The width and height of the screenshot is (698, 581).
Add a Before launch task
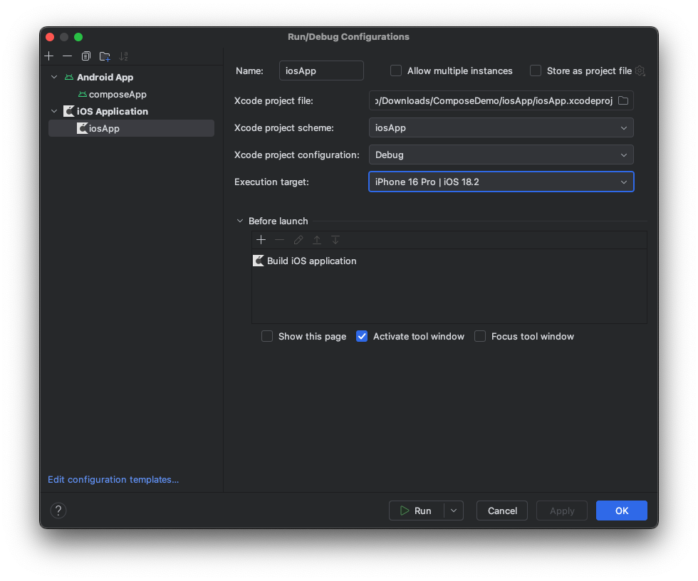261,240
